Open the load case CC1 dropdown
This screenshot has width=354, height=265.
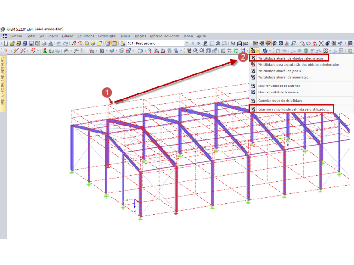point(187,43)
